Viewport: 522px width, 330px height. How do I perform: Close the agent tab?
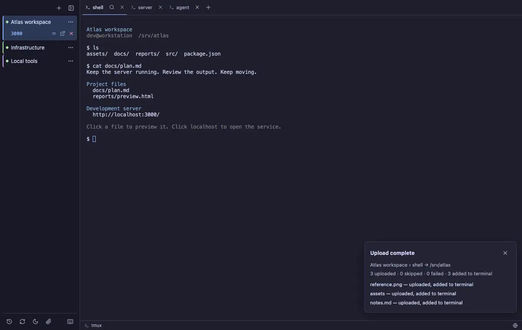[197, 7]
